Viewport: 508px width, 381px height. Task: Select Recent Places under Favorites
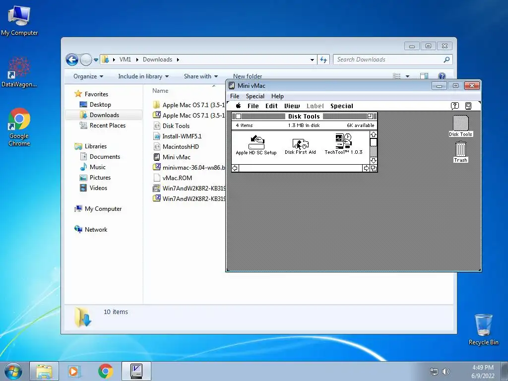coord(107,126)
